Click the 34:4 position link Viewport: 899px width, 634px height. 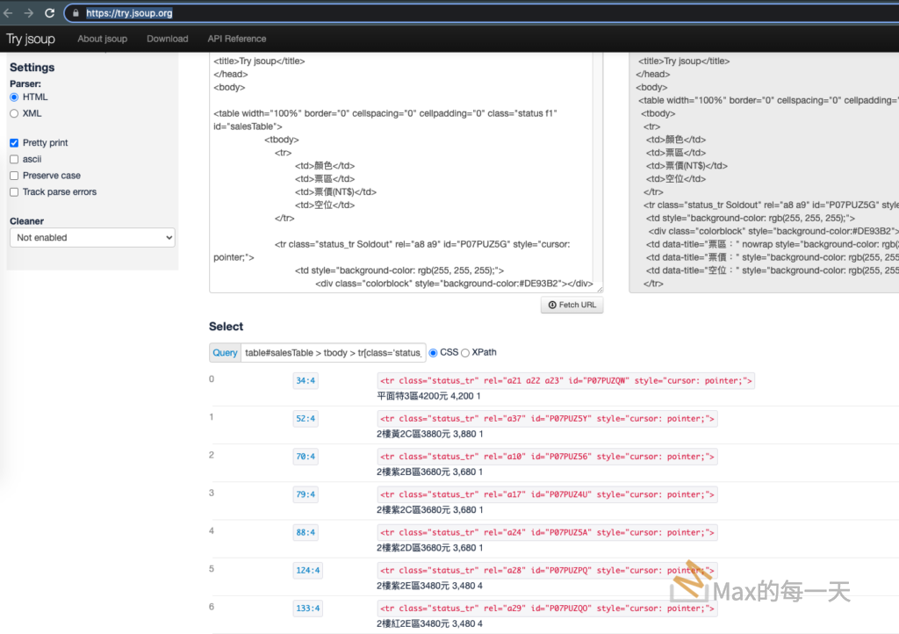(x=306, y=381)
